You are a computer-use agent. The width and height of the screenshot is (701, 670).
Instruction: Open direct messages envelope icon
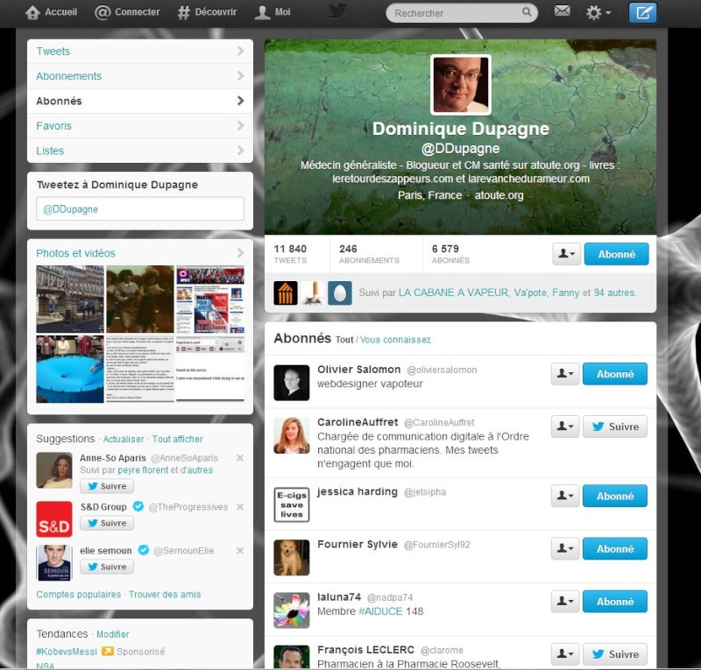click(562, 11)
